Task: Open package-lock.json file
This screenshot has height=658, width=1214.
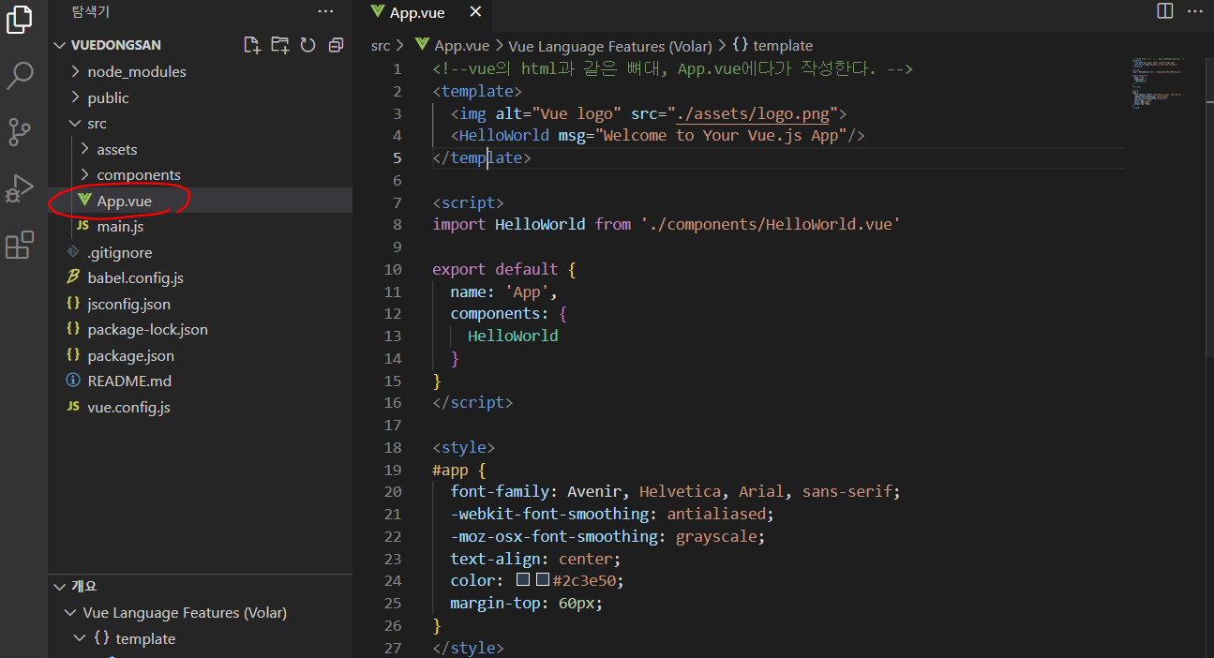Action: [x=200, y=329]
